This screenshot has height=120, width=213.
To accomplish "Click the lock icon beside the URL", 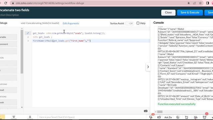I will coord(13,3).
